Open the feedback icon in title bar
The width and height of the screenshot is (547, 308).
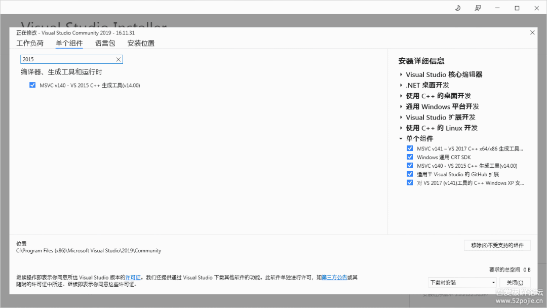478,8
